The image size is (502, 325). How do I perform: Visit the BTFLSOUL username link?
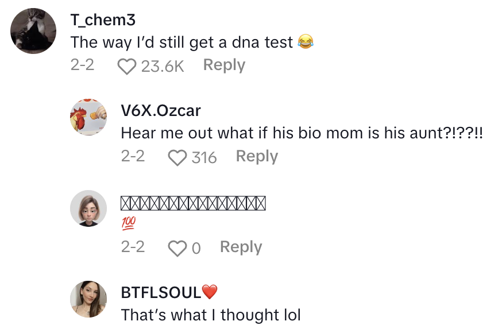pos(161,293)
